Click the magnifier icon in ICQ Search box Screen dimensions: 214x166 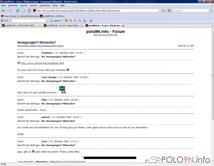[210, 11]
